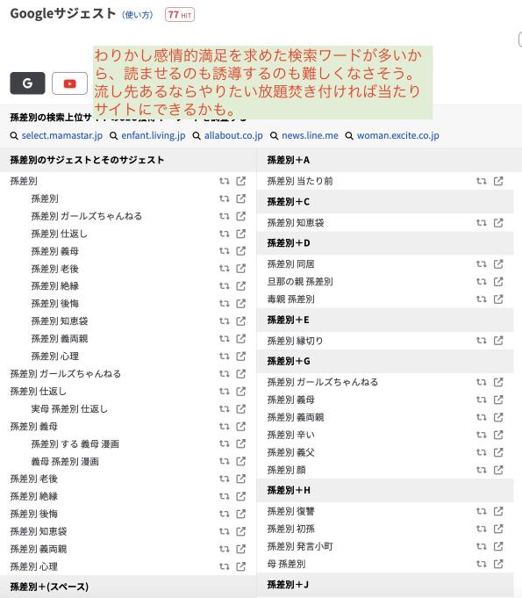Select the Google G source button
Viewport: 522px width, 598px height.
tap(27, 83)
